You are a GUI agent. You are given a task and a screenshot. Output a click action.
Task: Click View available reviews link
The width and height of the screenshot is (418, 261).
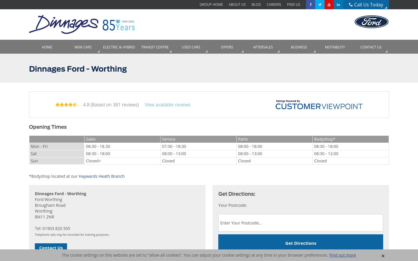tap(167, 105)
